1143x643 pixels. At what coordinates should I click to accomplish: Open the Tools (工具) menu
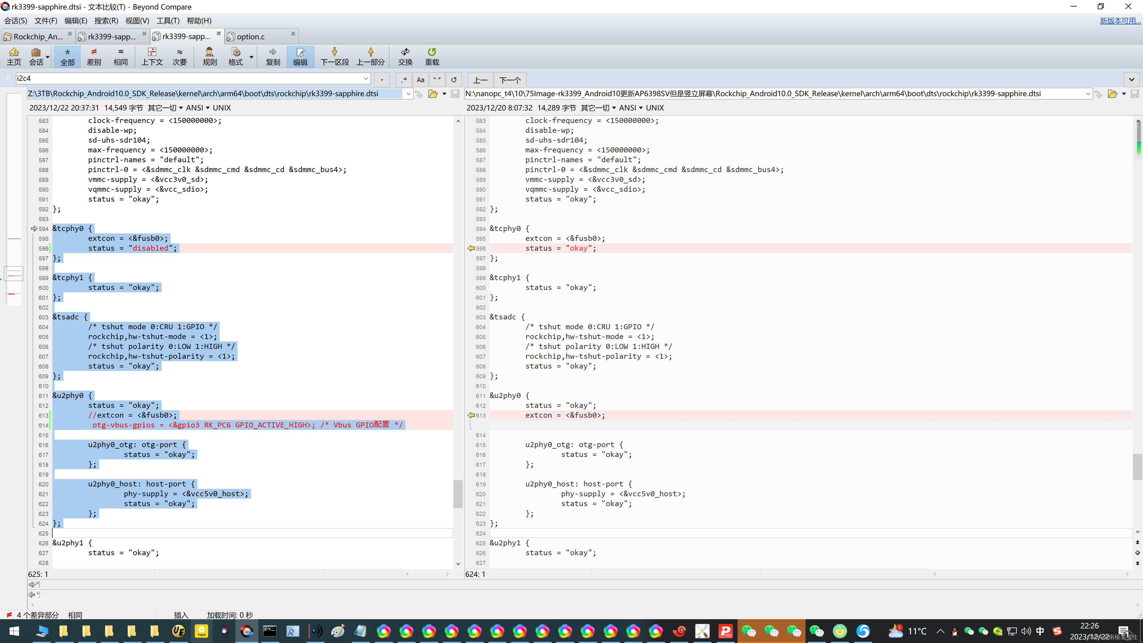click(168, 21)
